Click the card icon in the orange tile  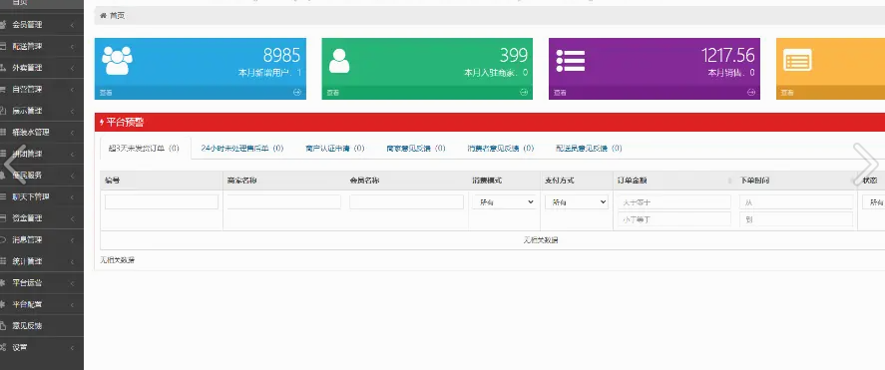[x=797, y=60]
